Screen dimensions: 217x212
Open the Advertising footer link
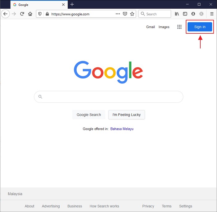51,206
